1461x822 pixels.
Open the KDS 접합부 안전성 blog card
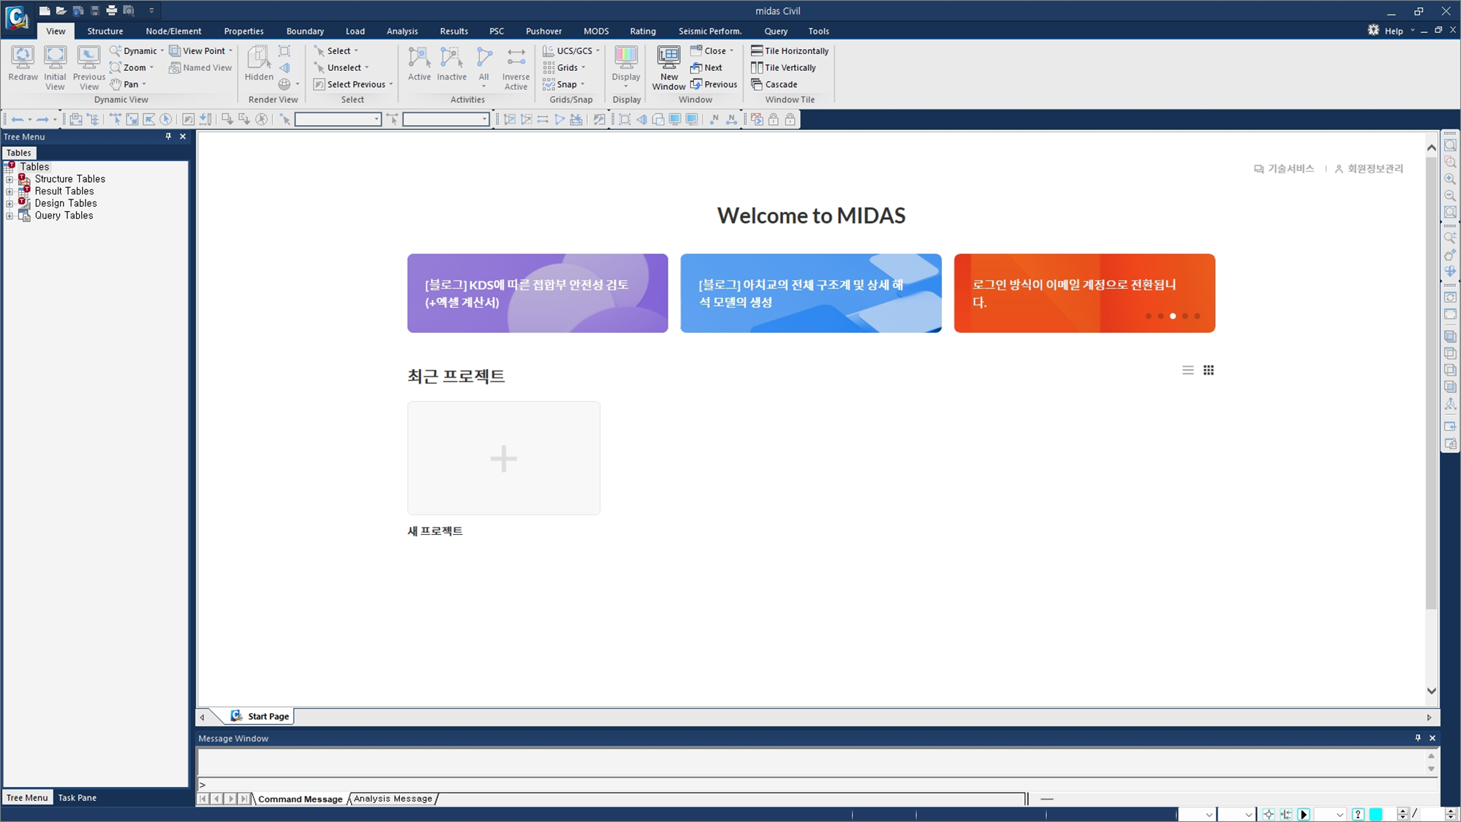[x=537, y=293]
